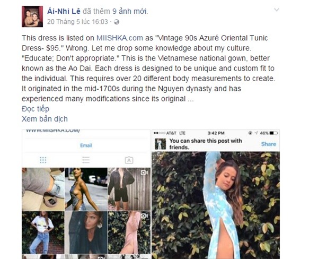Open the pink dress photo thumbnail

129,232
